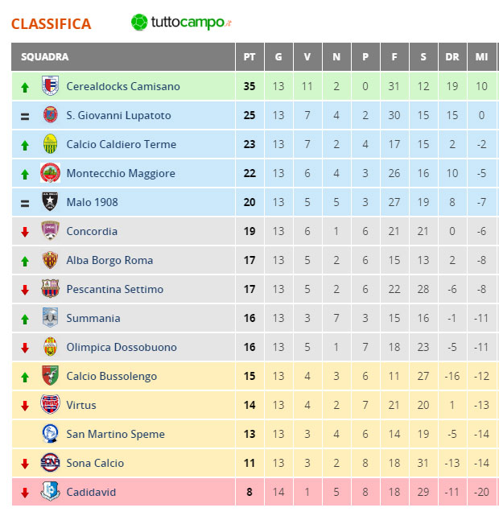
Task: Click Virtus team crest
Action: click(x=50, y=404)
